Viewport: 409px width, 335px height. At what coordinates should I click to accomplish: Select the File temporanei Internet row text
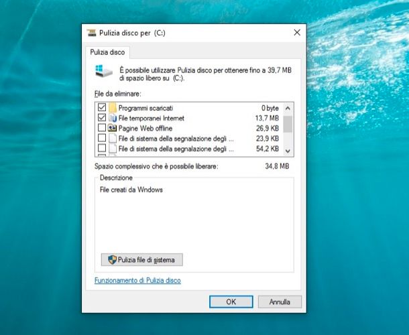click(x=152, y=118)
